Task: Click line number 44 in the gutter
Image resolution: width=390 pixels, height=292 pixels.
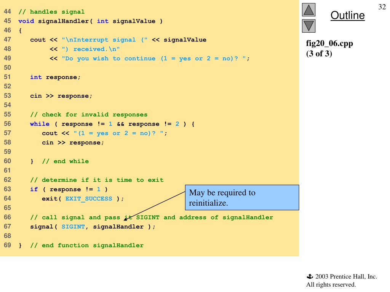Action: point(8,12)
